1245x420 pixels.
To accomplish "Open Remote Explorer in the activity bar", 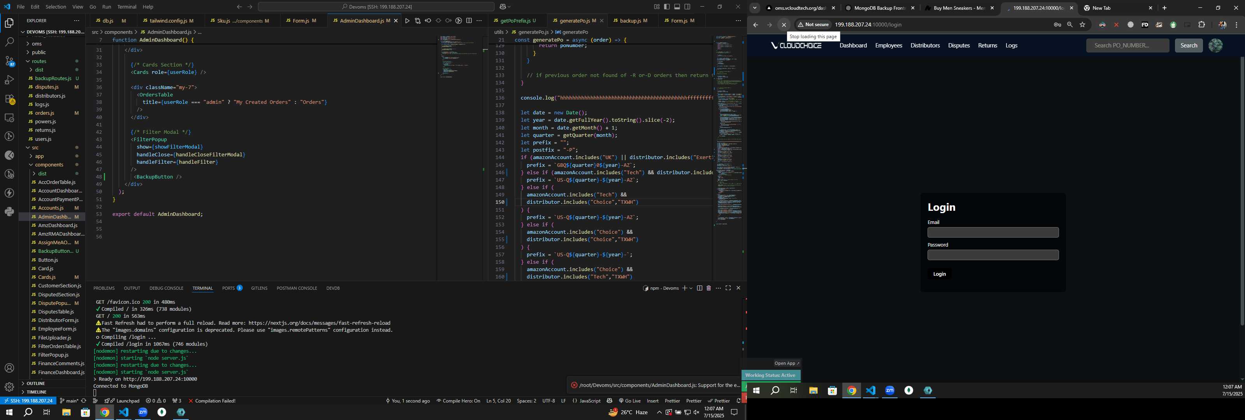I will pyautogui.click(x=9, y=117).
